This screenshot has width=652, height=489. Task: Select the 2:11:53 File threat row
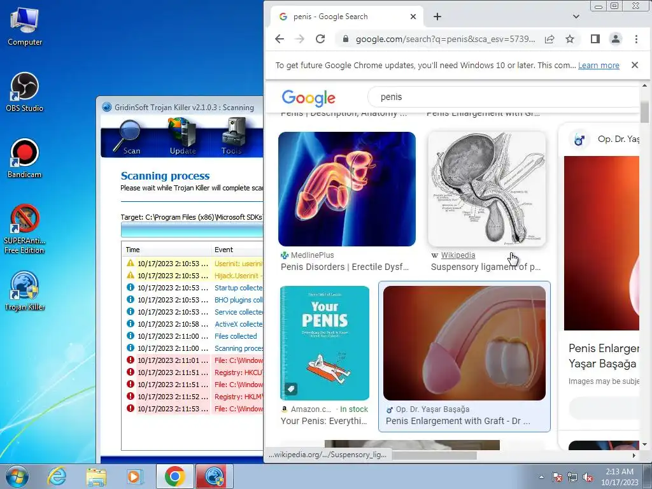(x=193, y=408)
